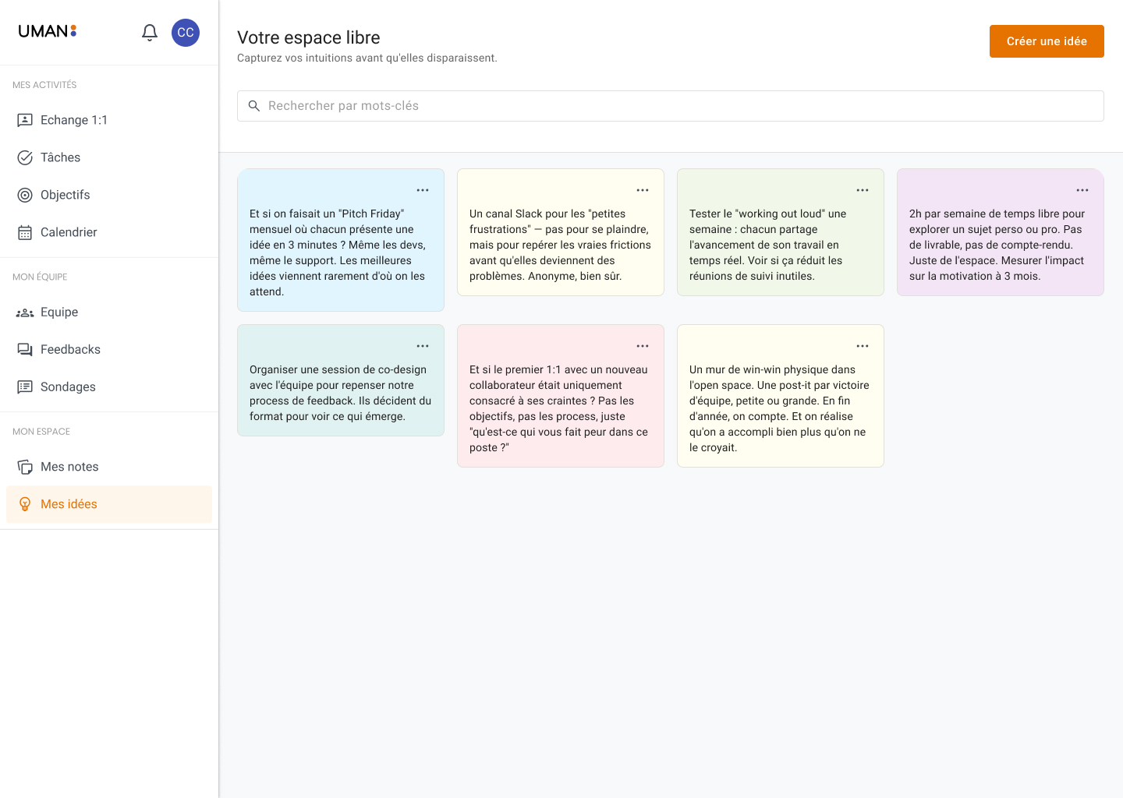Open the Calendrier calendar icon
This screenshot has height=798, width=1123.
pyautogui.click(x=24, y=231)
